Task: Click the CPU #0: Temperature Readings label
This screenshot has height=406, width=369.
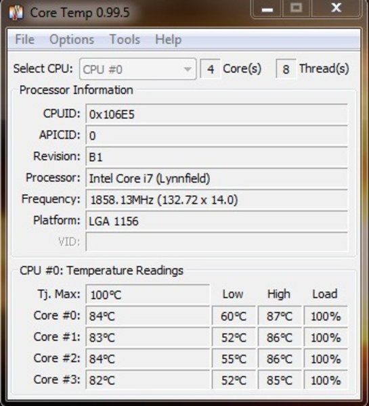Action: 102,271
